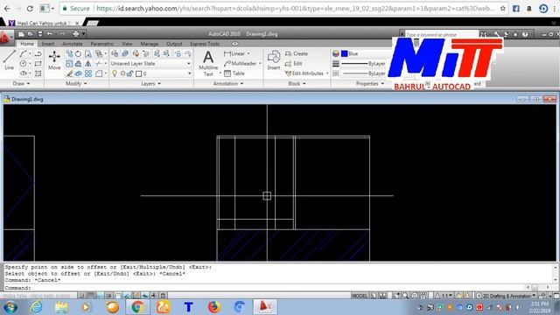The width and height of the screenshot is (560, 315).
Task: Toggle Quick Properties in status bar
Action: [x=163, y=296]
